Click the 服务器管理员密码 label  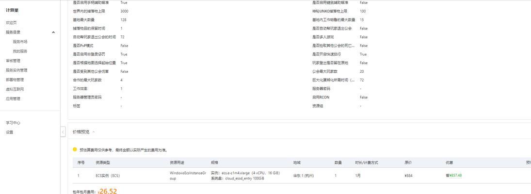87,97
